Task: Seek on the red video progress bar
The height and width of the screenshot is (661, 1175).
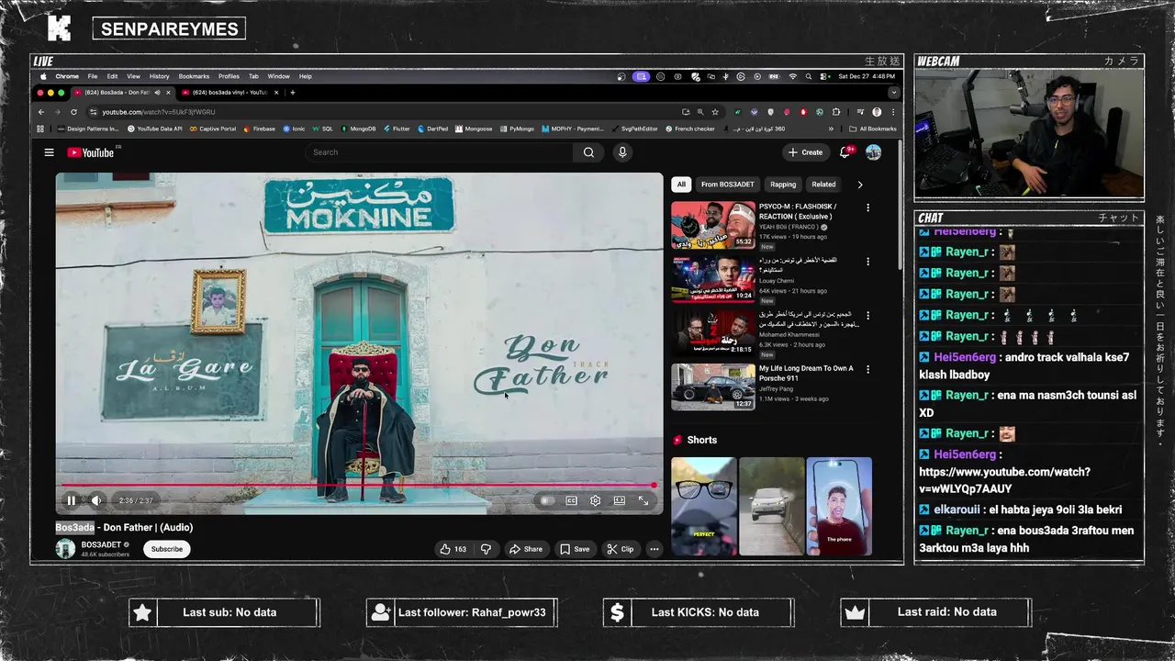Action: 358,485
